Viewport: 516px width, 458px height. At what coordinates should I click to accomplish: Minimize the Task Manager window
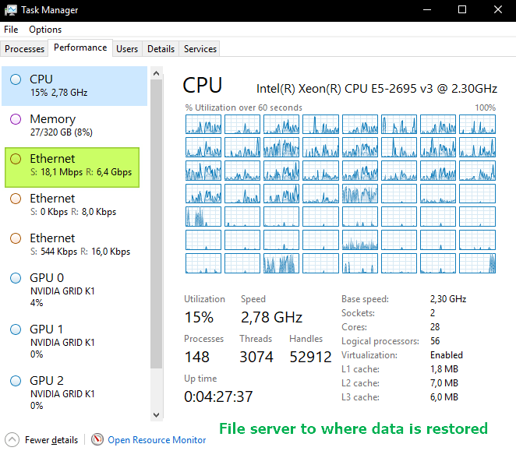coord(427,10)
